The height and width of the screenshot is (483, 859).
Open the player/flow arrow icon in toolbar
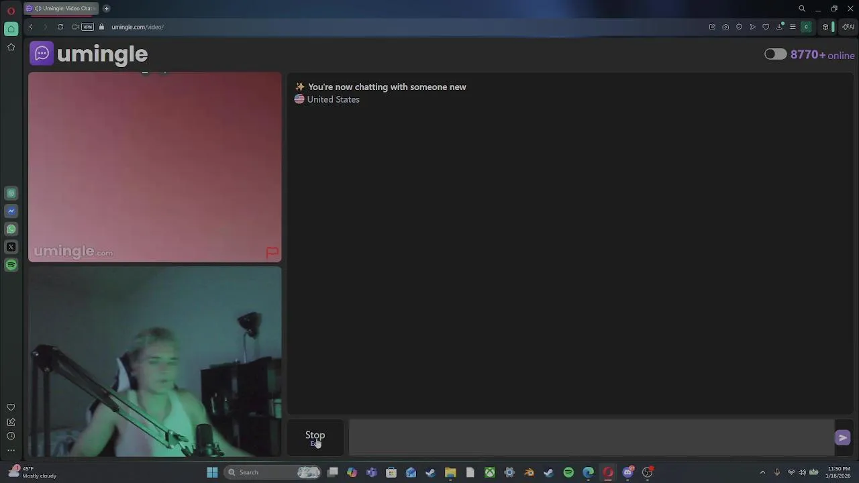(x=752, y=27)
